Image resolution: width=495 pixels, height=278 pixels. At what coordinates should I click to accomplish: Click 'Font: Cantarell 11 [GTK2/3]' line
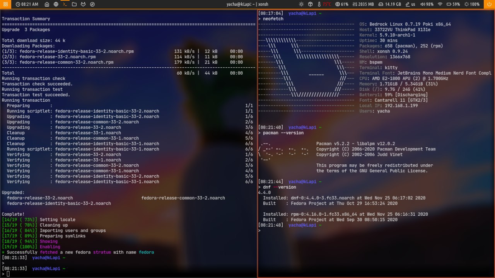(393, 100)
